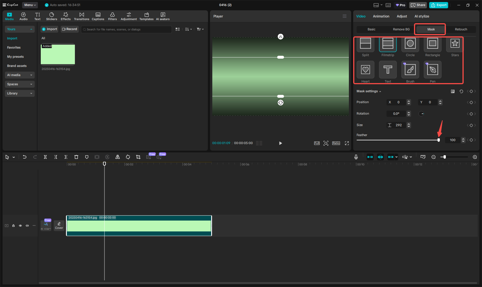482x287 pixels.
Task: Open the voiceover recording microphone tool
Action: pos(356,157)
